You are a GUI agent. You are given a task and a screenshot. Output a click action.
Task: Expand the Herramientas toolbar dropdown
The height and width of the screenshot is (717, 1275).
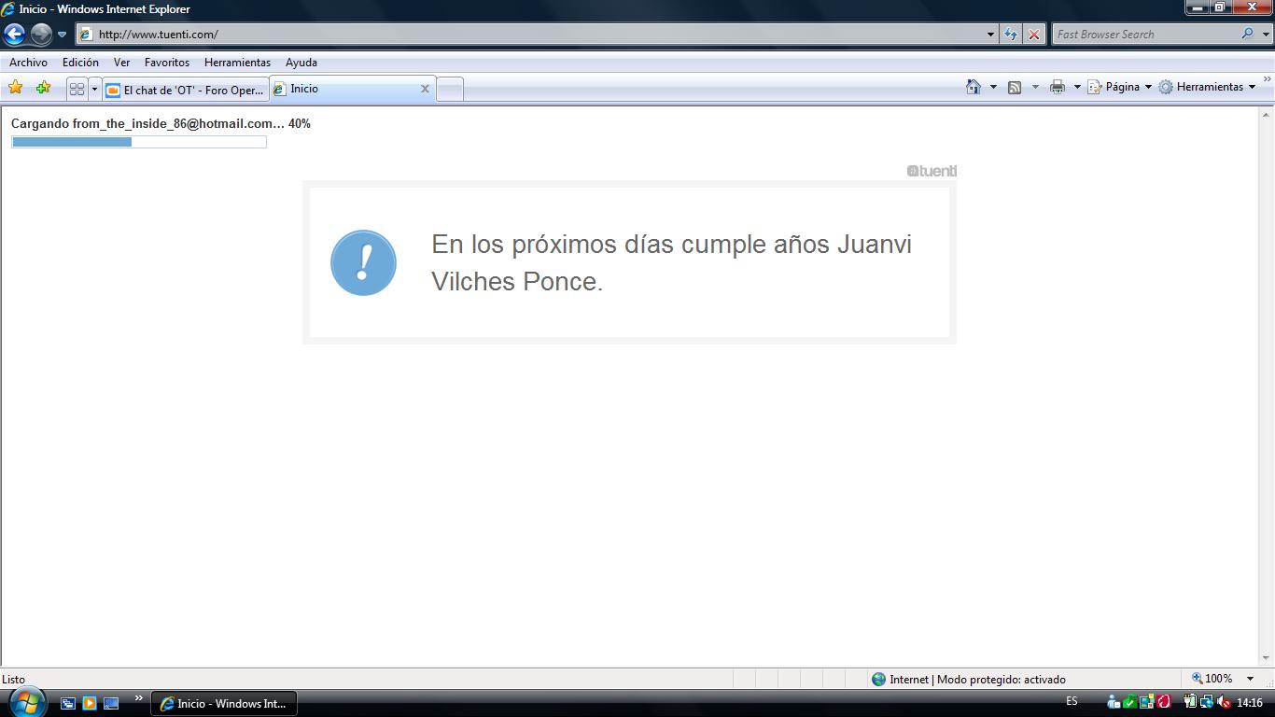coord(1209,87)
